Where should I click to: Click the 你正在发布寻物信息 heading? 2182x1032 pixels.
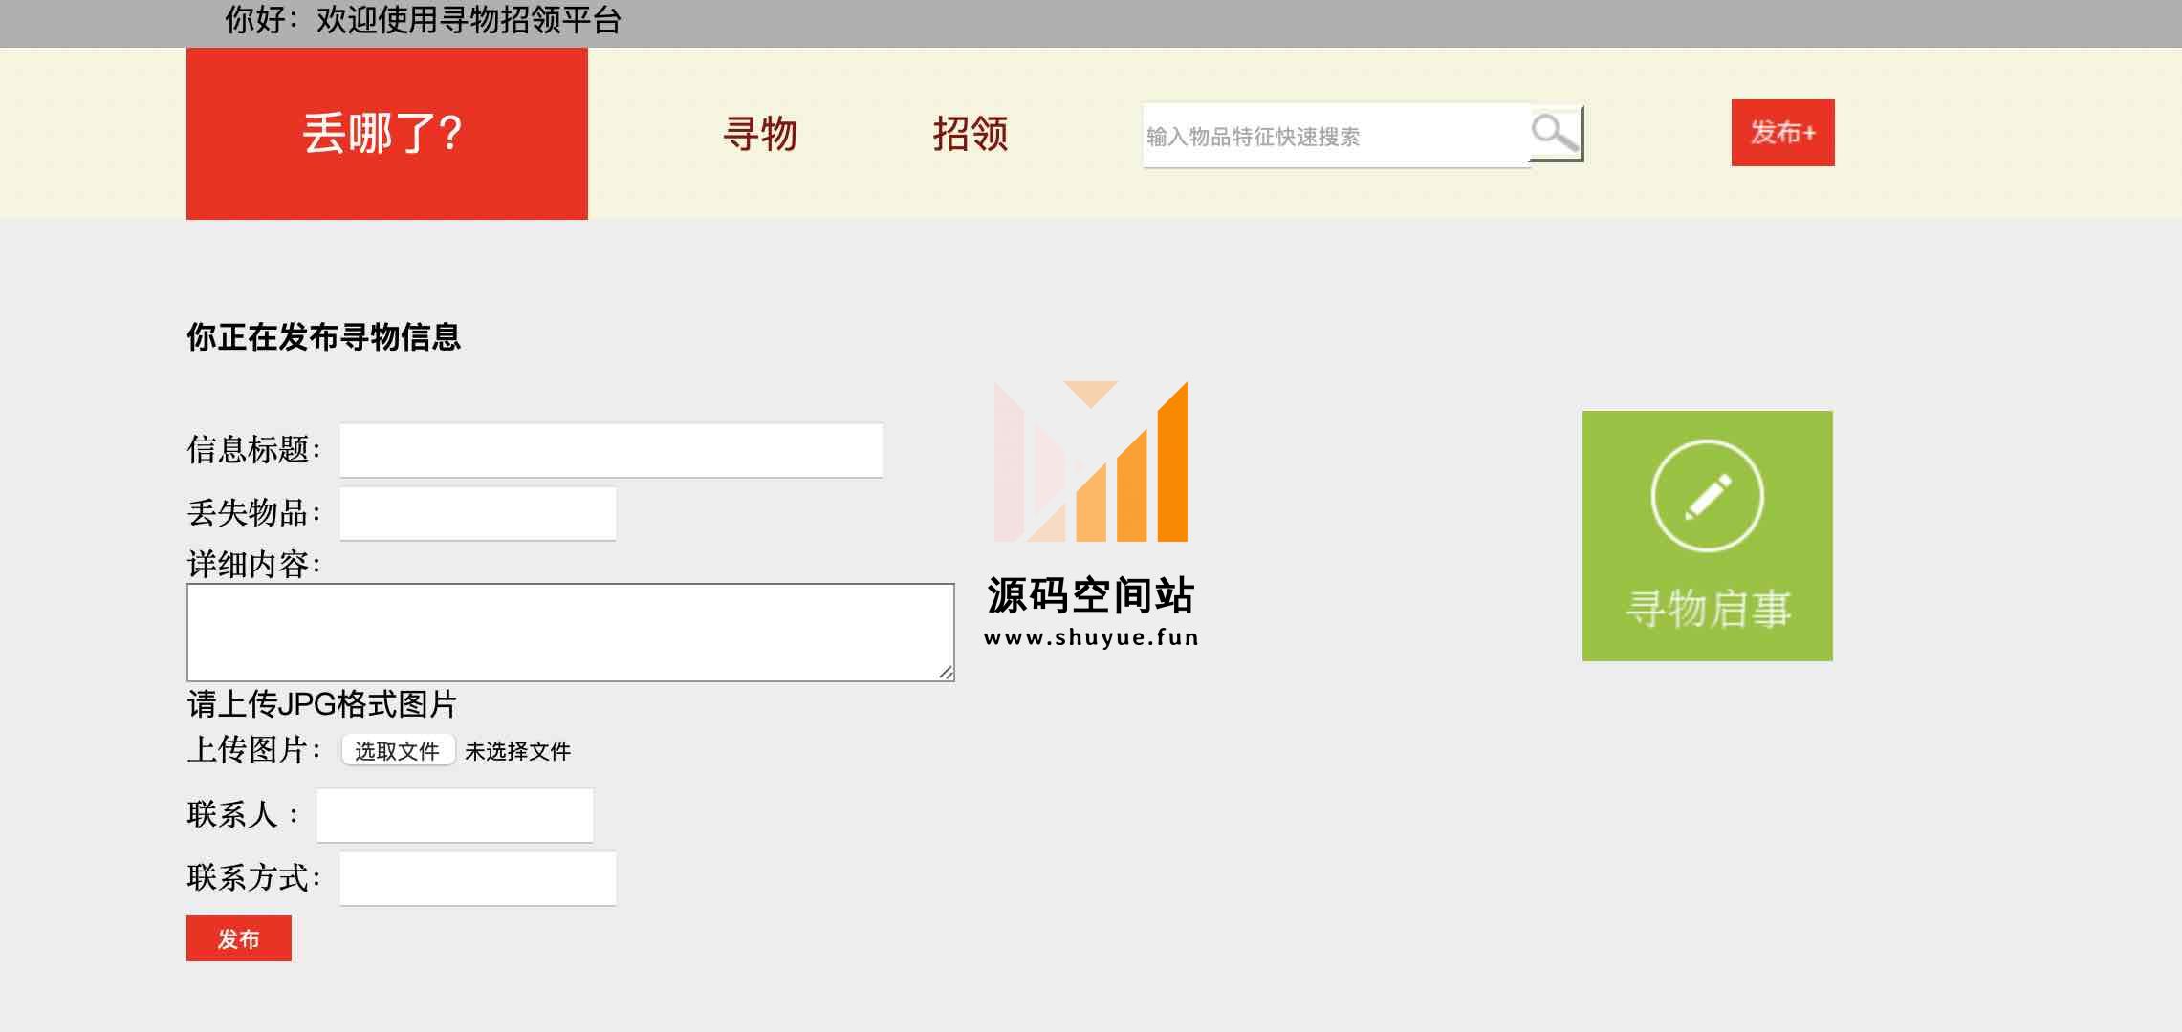(x=324, y=337)
